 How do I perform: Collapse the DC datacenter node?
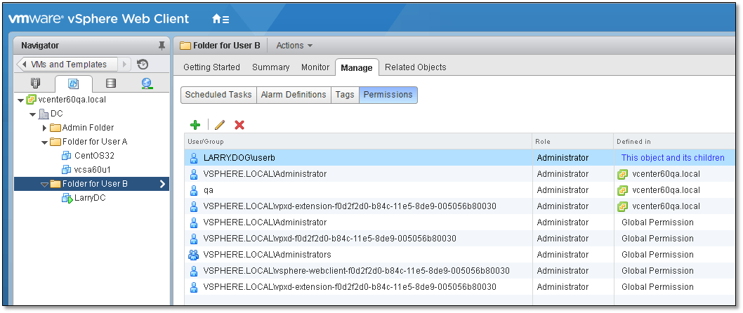(32, 114)
